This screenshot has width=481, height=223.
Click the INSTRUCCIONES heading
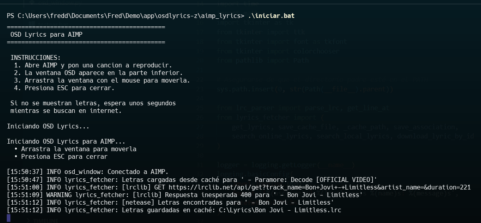(x=36, y=58)
